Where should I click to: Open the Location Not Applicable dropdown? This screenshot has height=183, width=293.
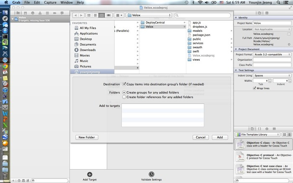pyautogui.click(x=272, y=29)
